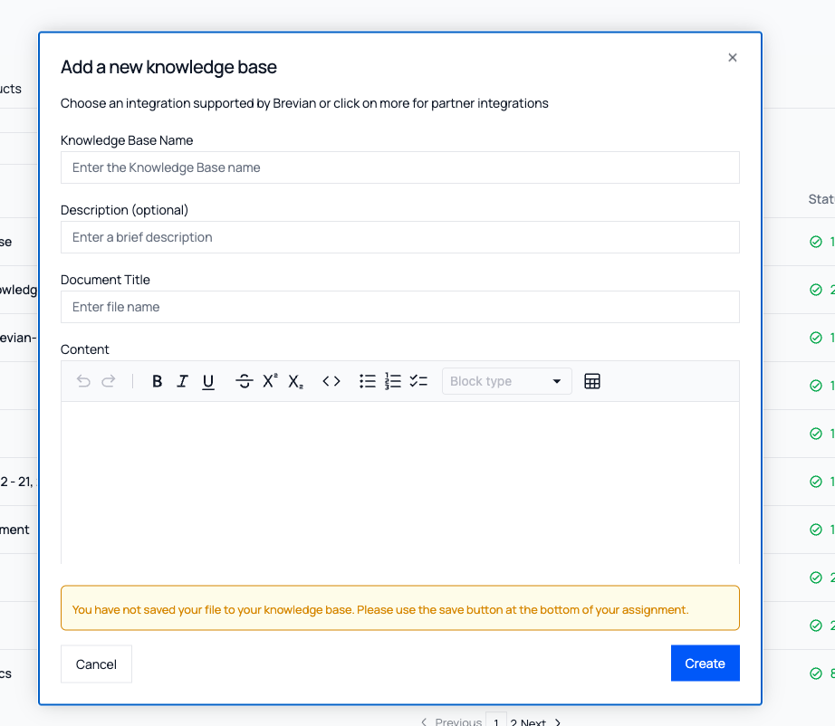Insert a code block
The image size is (835, 726).
click(x=331, y=381)
